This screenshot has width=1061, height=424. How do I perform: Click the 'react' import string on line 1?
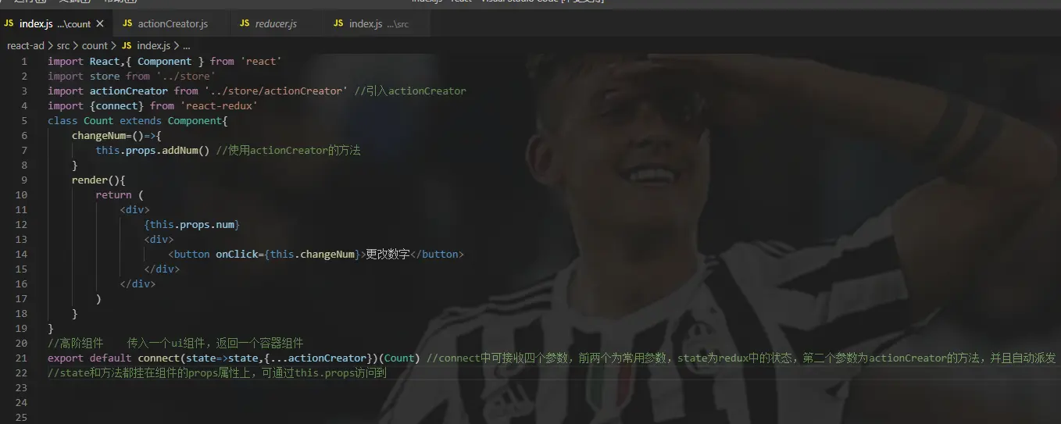click(x=261, y=62)
